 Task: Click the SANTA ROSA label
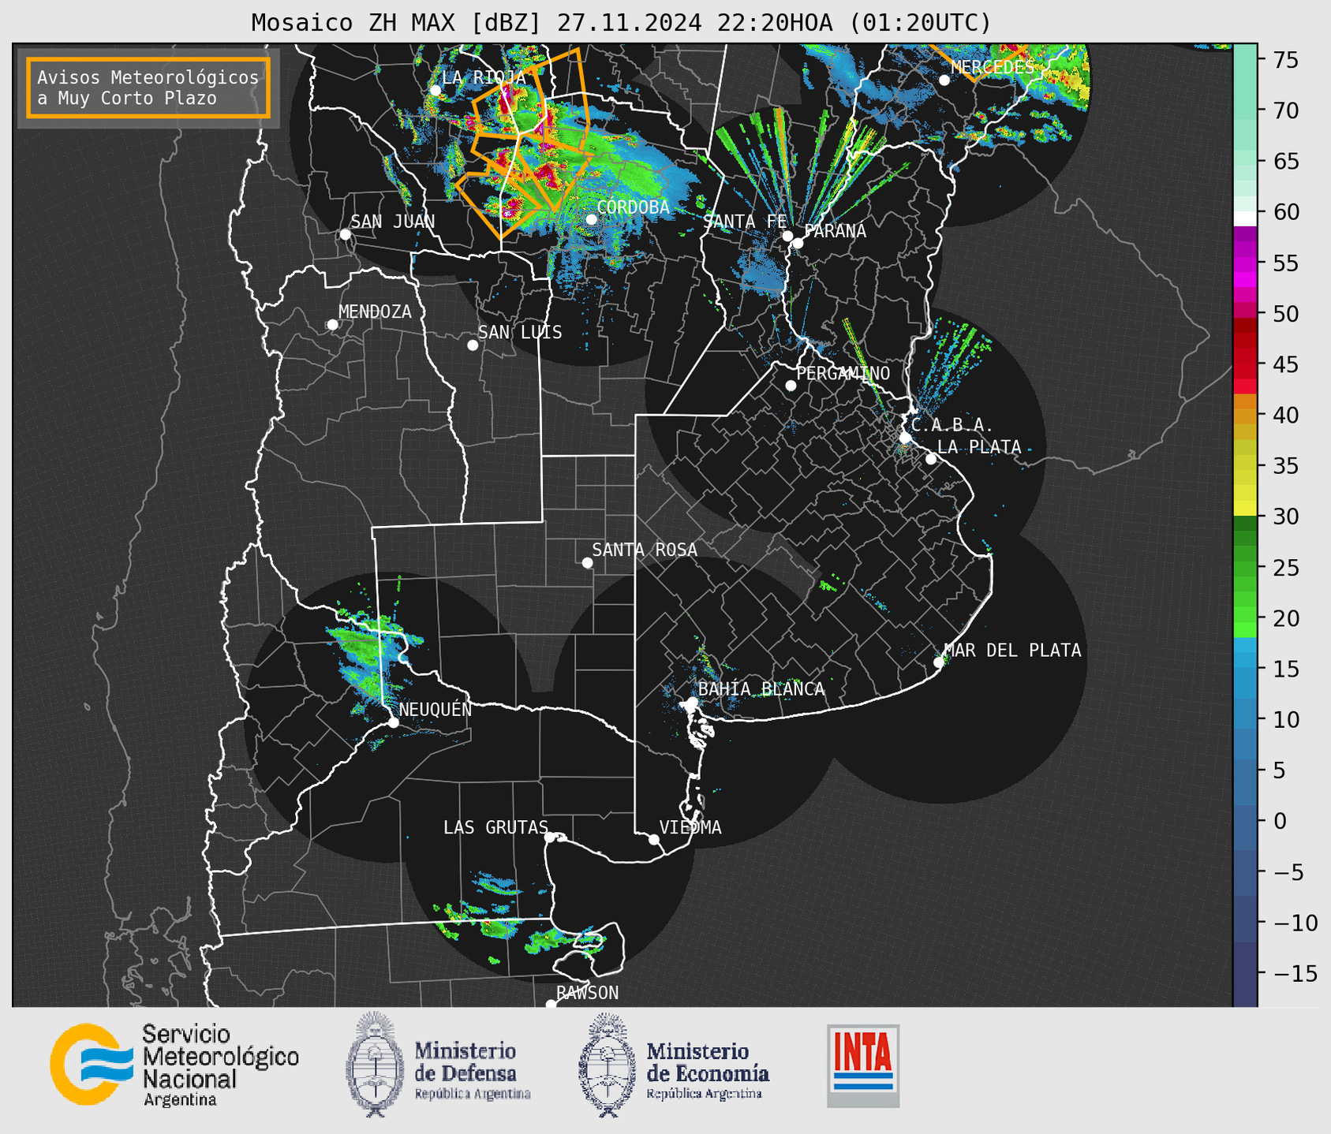(x=645, y=550)
